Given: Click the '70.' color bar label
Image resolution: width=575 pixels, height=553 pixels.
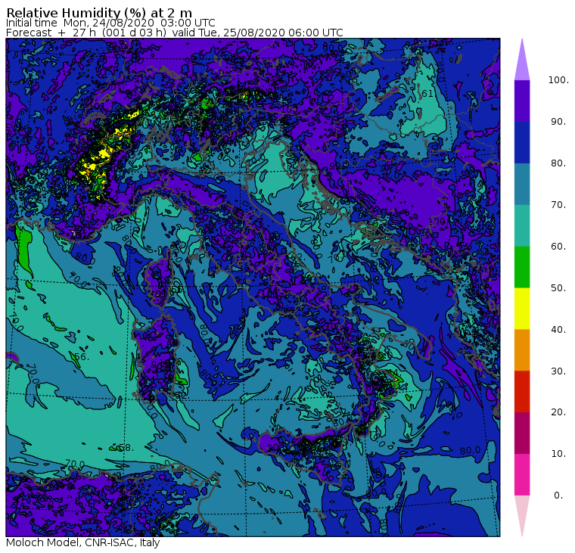Looking at the screenshot, I should tap(558, 204).
